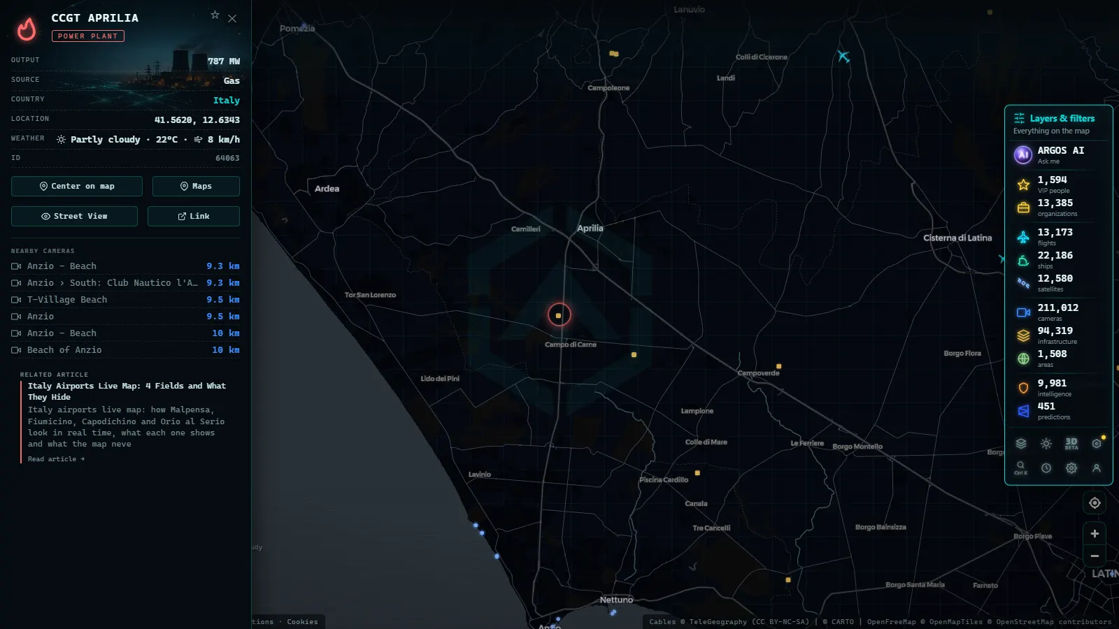Open the Beach of Anzio camera
This screenshot has height=629, width=1119.
coord(125,350)
